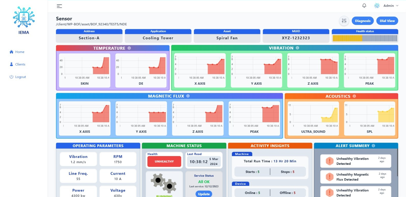Open the notifications bell
Image resolution: width=406 pixels, height=197 pixels.
coord(364,6)
